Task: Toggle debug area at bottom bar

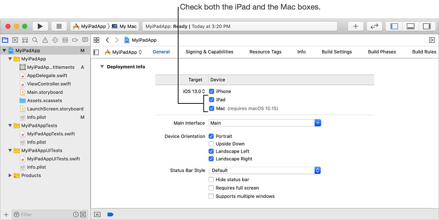Action: point(97,215)
